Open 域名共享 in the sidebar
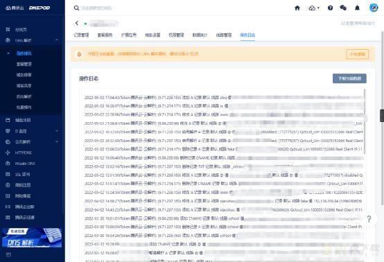Image resolution: width=384 pixels, height=262 pixels. [x=24, y=86]
